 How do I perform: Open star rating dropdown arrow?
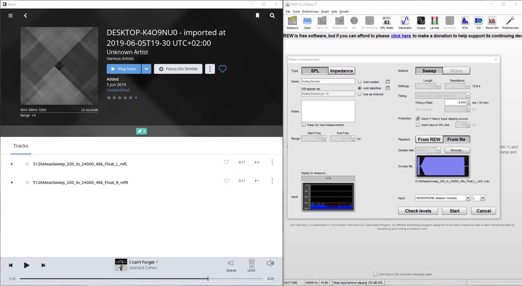point(136,98)
